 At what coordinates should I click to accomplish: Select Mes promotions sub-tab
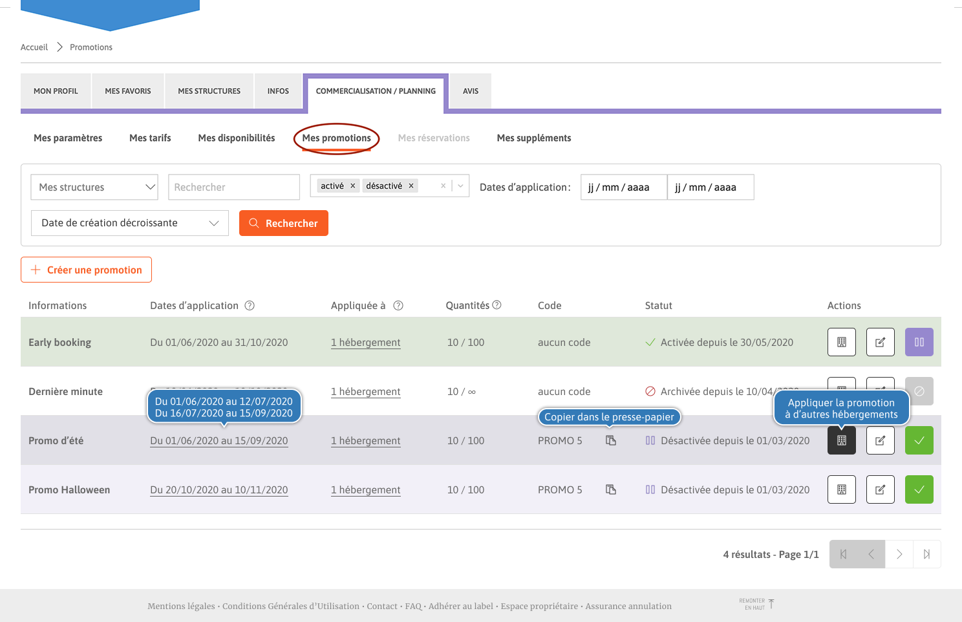pyautogui.click(x=337, y=138)
